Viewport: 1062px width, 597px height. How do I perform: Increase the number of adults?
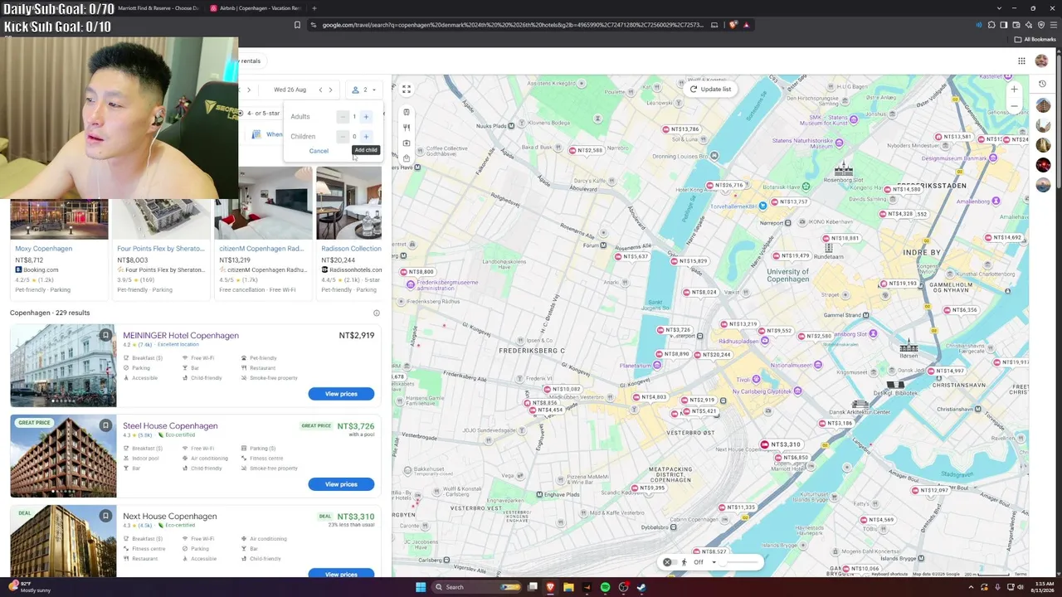[366, 117]
